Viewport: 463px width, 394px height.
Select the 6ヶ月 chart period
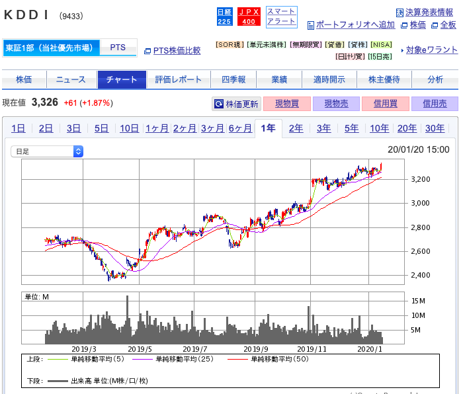point(240,129)
